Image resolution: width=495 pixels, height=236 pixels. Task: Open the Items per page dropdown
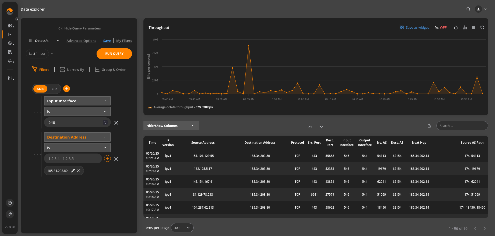182,228
